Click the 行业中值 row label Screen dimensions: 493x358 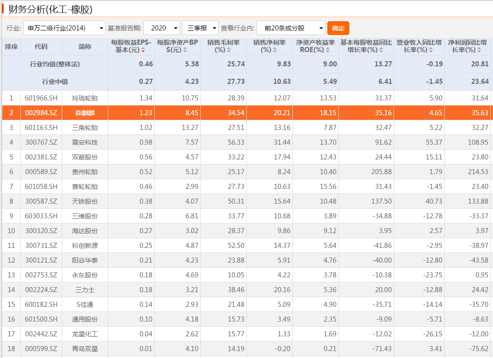55,82
